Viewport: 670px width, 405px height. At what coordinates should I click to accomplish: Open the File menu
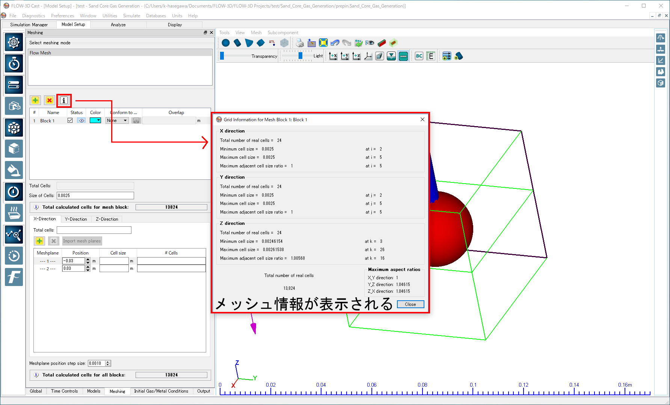(13, 16)
